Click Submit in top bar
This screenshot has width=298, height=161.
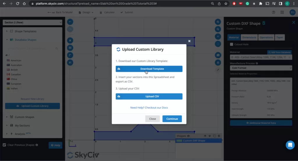point(127,12)
